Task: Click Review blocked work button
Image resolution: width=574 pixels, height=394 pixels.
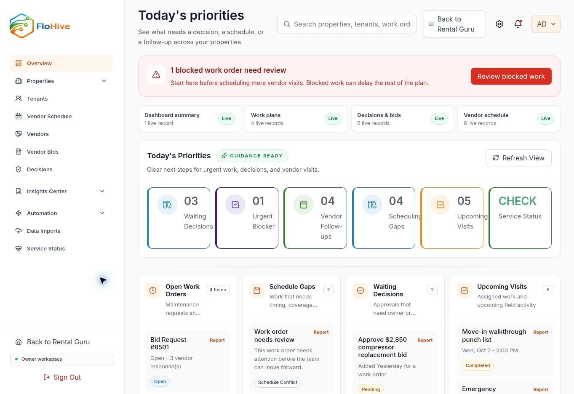Action: (511, 76)
